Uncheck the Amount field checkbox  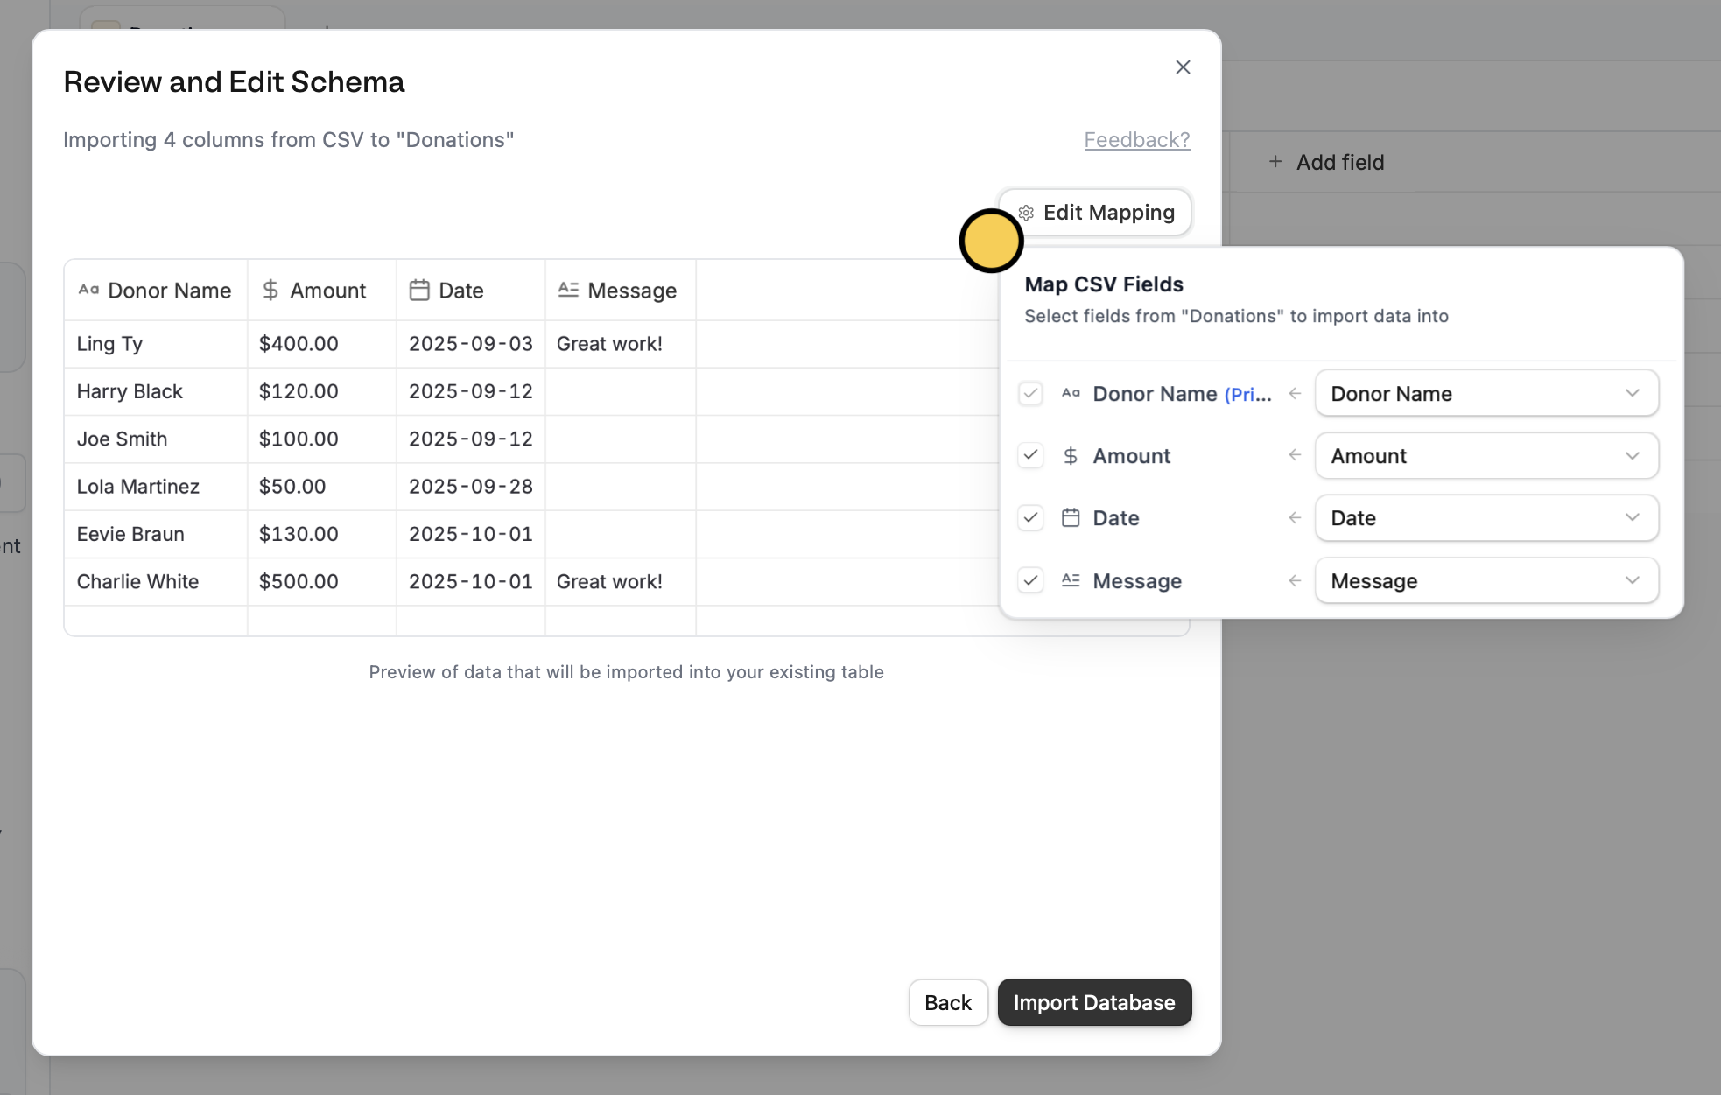coord(1030,456)
